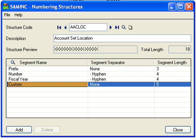Open the Help menu

19,15
